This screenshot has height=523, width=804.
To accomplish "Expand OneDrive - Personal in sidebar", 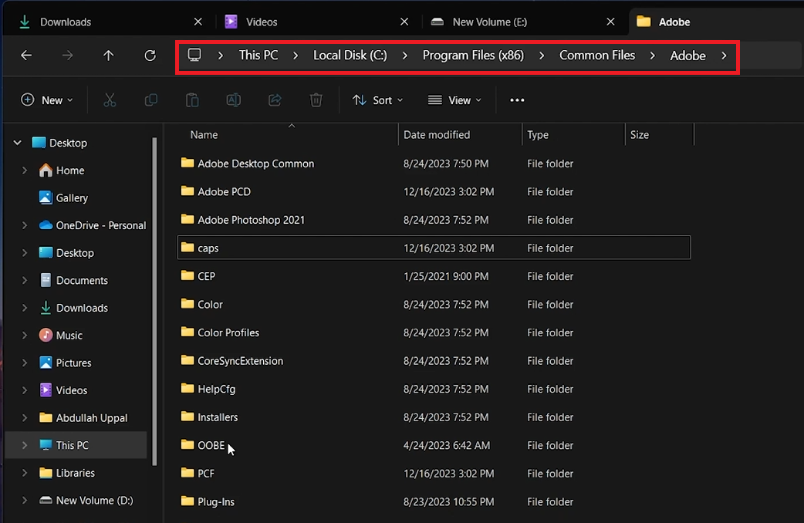I will (x=25, y=225).
